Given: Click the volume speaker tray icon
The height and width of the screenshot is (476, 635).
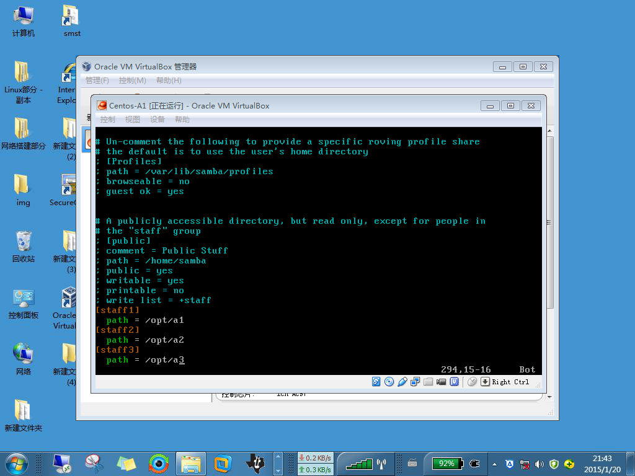Looking at the screenshot, I should pos(539,464).
